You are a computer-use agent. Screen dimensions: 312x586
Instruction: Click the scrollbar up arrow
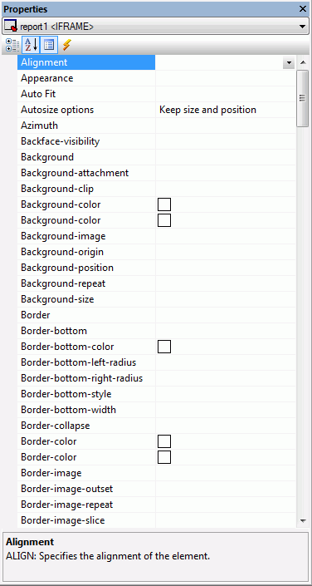coord(303,62)
